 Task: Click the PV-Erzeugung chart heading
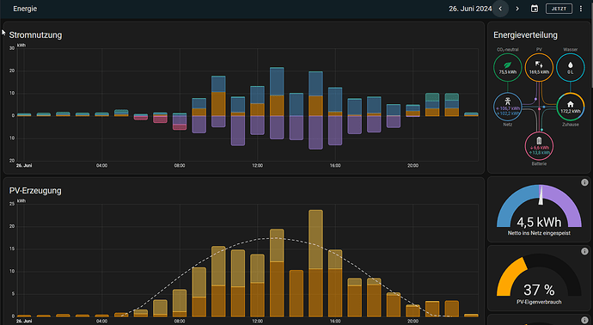(35, 190)
